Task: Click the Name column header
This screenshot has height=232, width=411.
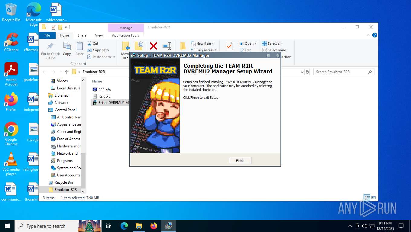Action: pos(97,81)
